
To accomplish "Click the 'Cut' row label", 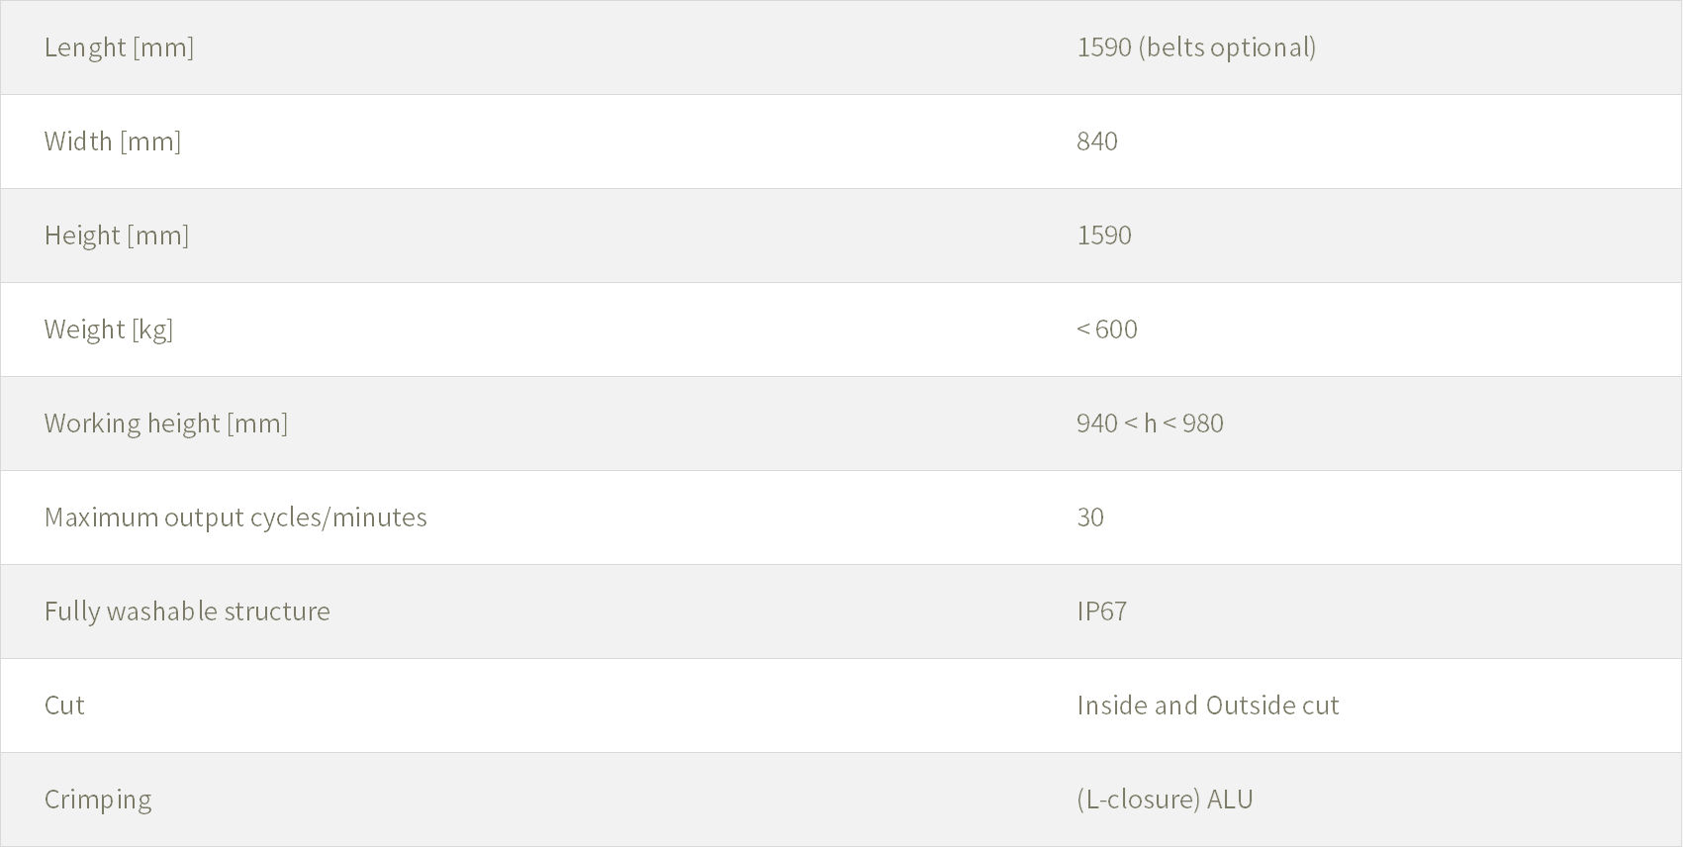I will pyautogui.click(x=64, y=706).
